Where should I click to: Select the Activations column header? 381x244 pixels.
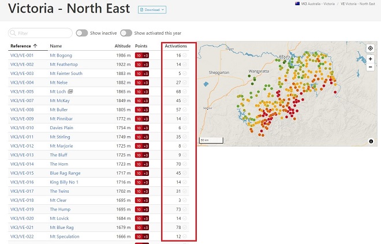click(175, 46)
